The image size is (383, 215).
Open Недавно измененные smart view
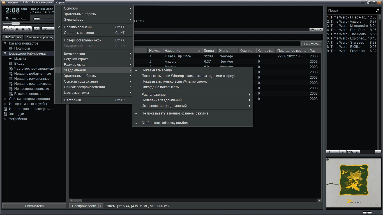coord(32,79)
